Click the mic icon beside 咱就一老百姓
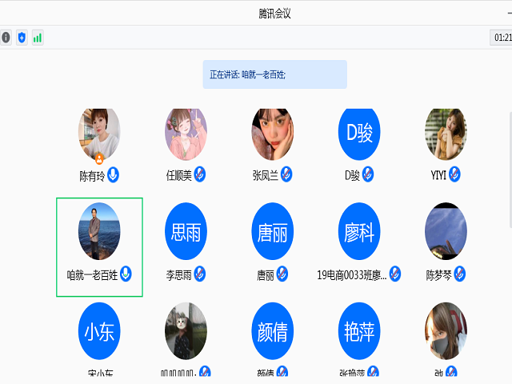The width and height of the screenshot is (512, 384). pos(126,274)
